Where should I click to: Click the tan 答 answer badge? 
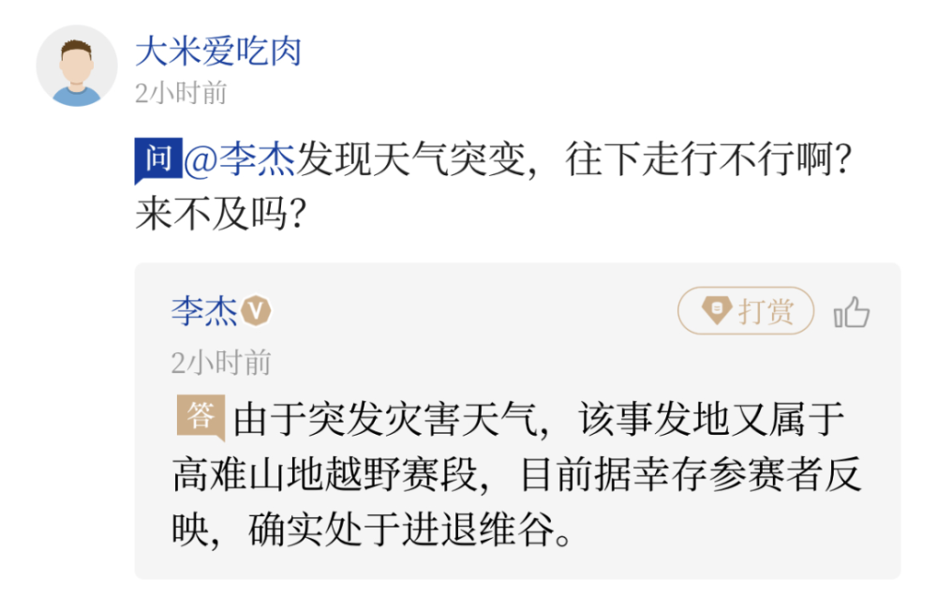click(x=201, y=416)
